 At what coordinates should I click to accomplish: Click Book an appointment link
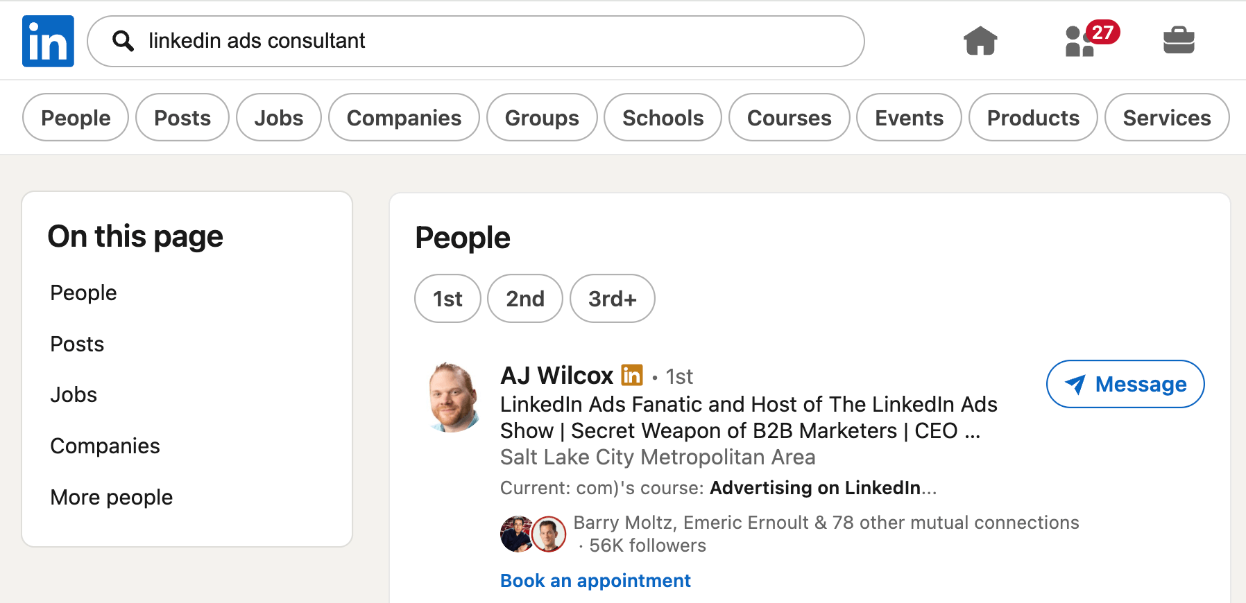point(595,580)
